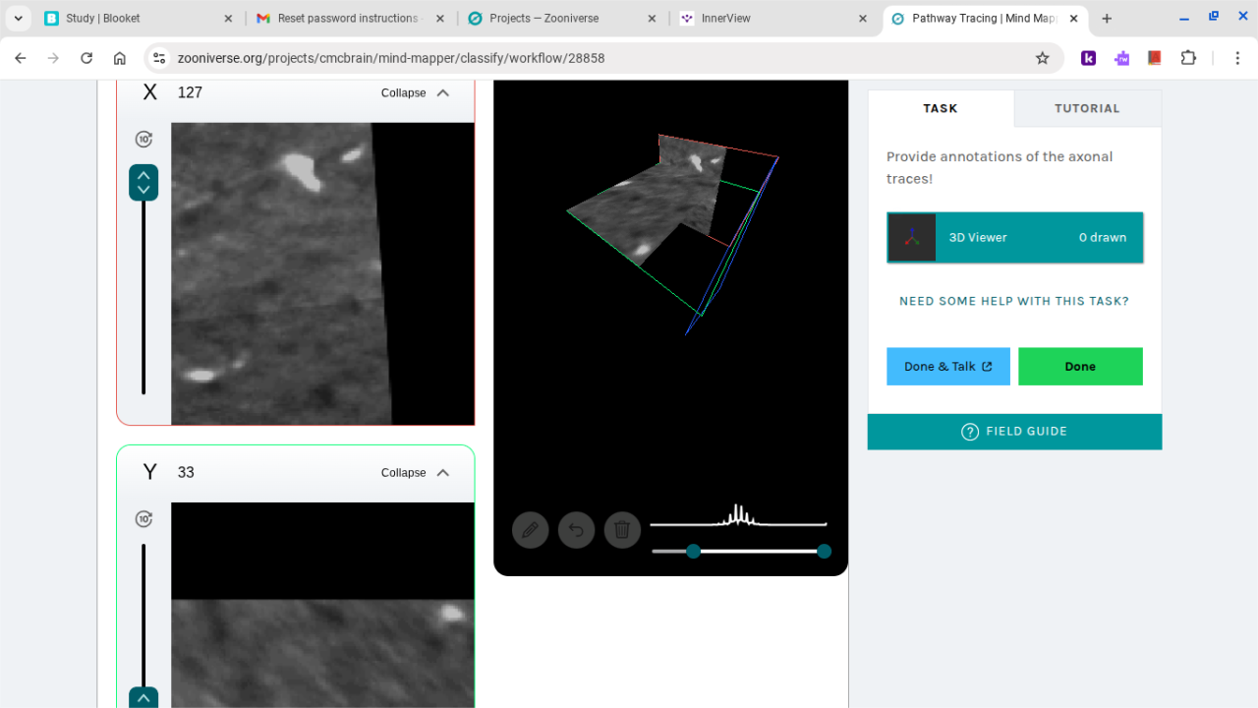Image resolution: width=1258 pixels, height=708 pixels.
Task: Click the undo arrow in 3D viewer
Action: coord(576,531)
